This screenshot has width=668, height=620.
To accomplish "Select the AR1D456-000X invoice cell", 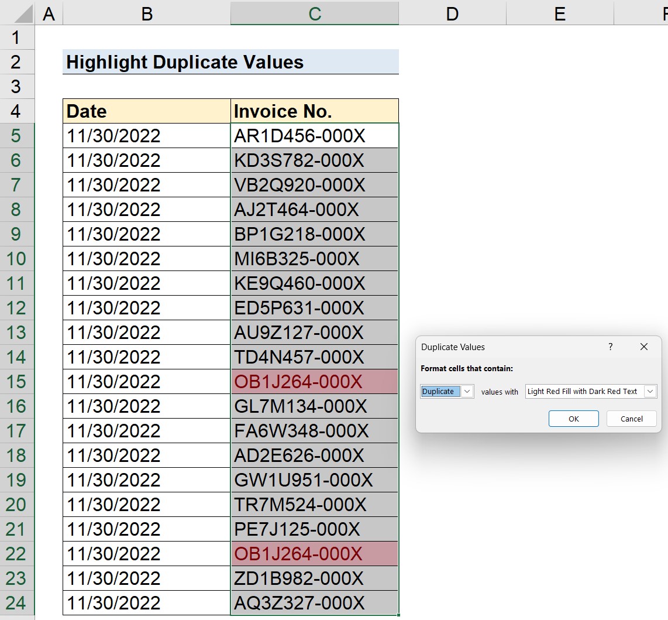I will 314,135.
